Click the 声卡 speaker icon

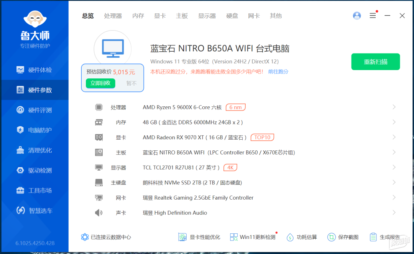click(x=99, y=213)
